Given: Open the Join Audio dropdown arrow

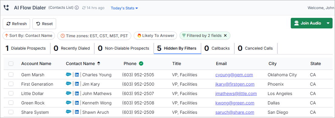Looking at the screenshot, I should tap(328, 23).
